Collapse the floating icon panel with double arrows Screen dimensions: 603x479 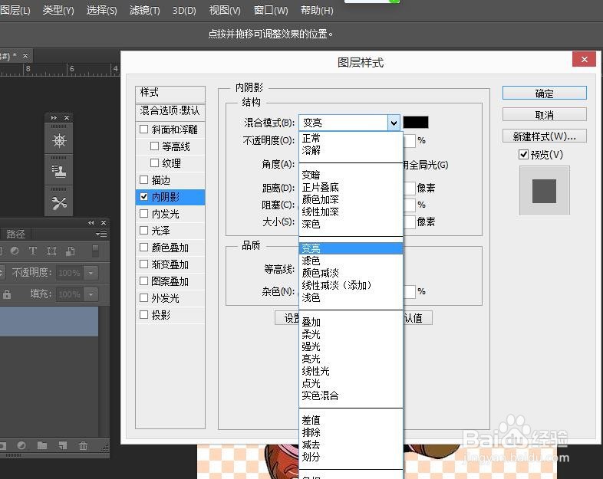coord(54,117)
